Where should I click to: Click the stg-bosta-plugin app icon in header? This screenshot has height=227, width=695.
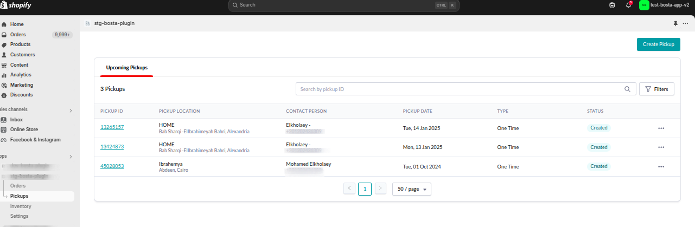88,23
